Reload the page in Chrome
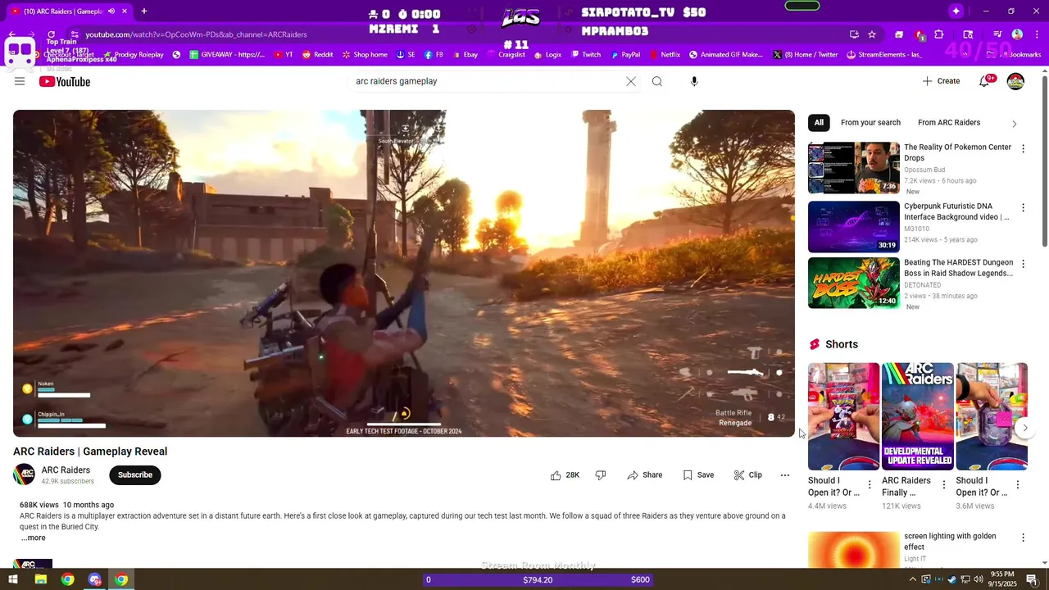The height and width of the screenshot is (590, 1049). point(51,34)
